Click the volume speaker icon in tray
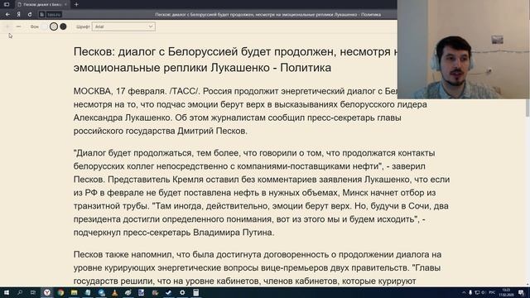Screen dimensions: 530x298 [x=484, y=292]
